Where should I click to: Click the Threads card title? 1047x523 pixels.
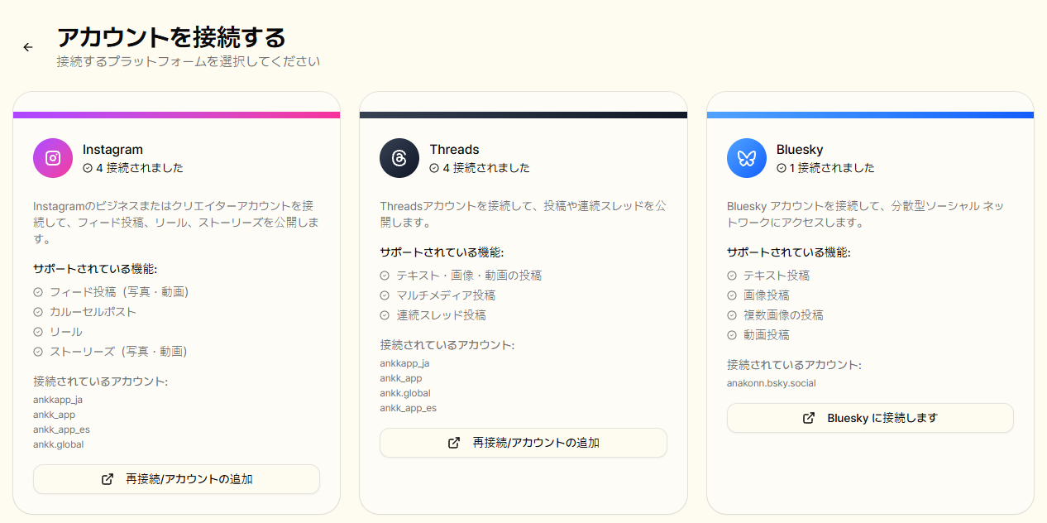pos(454,150)
